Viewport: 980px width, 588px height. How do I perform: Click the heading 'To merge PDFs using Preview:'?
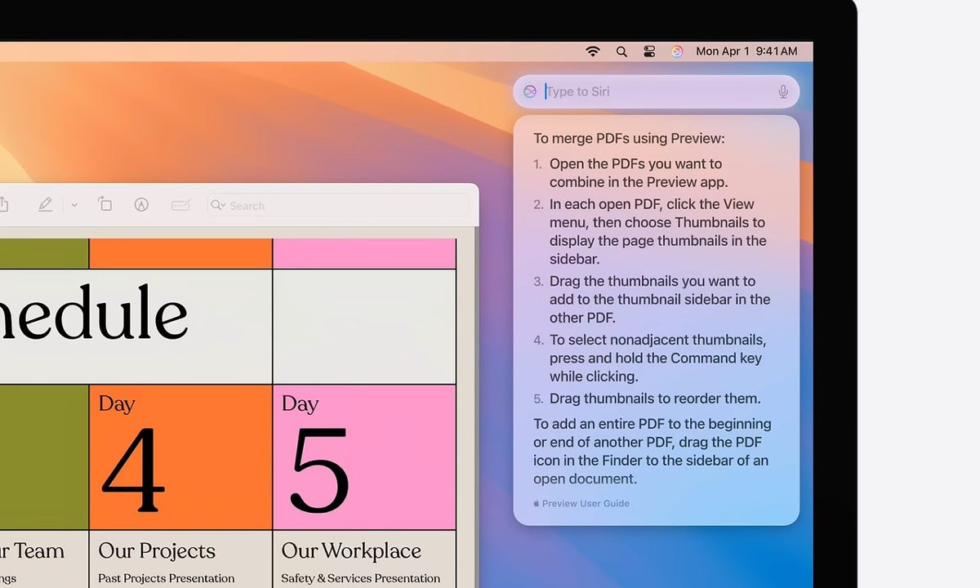click(x=629, y=139)
